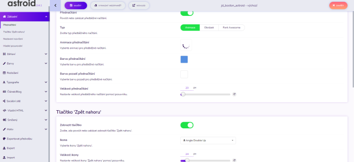
Task: Click the Sociální sítě share icon
Action: [x=4, y=101]
